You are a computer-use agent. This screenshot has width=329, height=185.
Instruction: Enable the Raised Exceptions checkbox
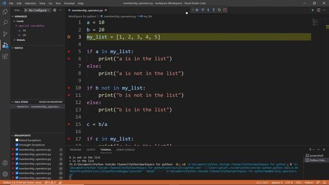[x=17, y=140]
